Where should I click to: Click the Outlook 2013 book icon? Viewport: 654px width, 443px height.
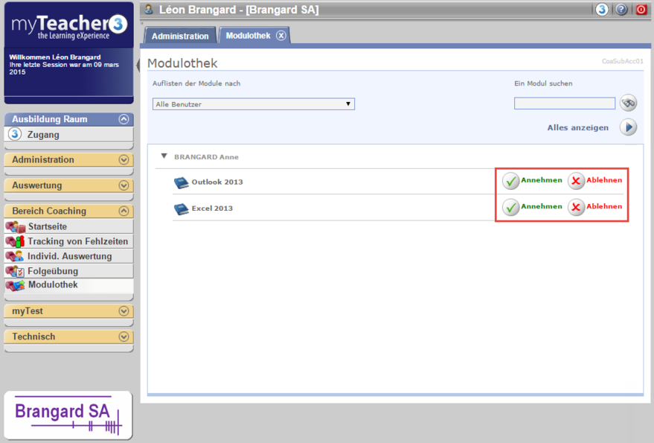(182, 182)
